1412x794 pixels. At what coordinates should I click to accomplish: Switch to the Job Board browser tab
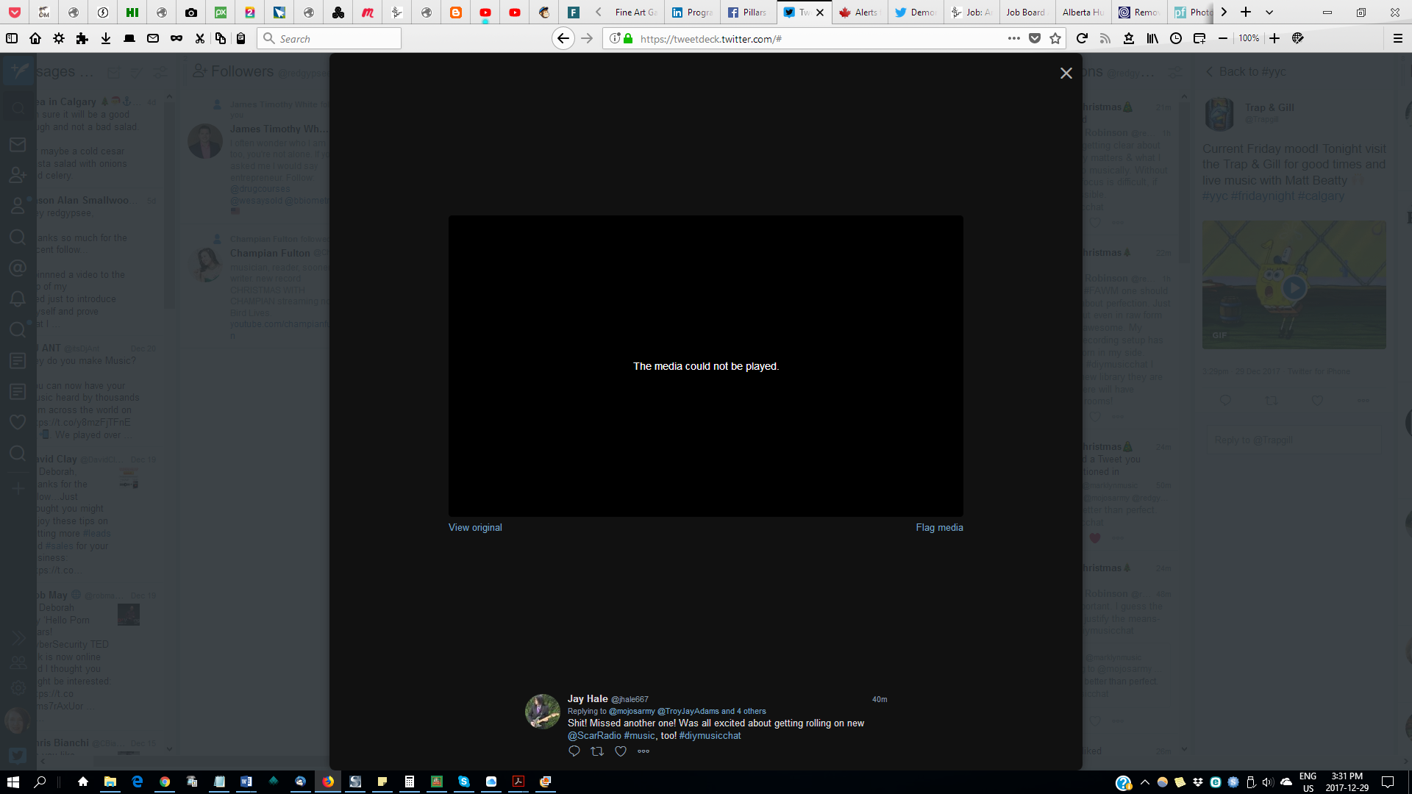point(1025,12)
